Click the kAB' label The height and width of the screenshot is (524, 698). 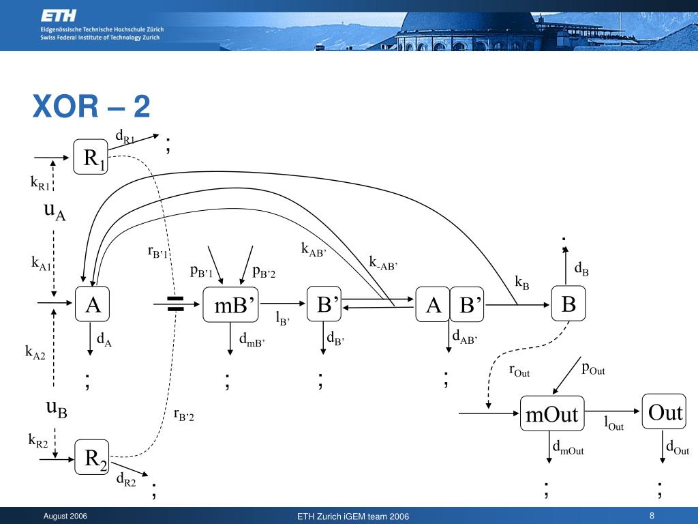tap(314, 250)
